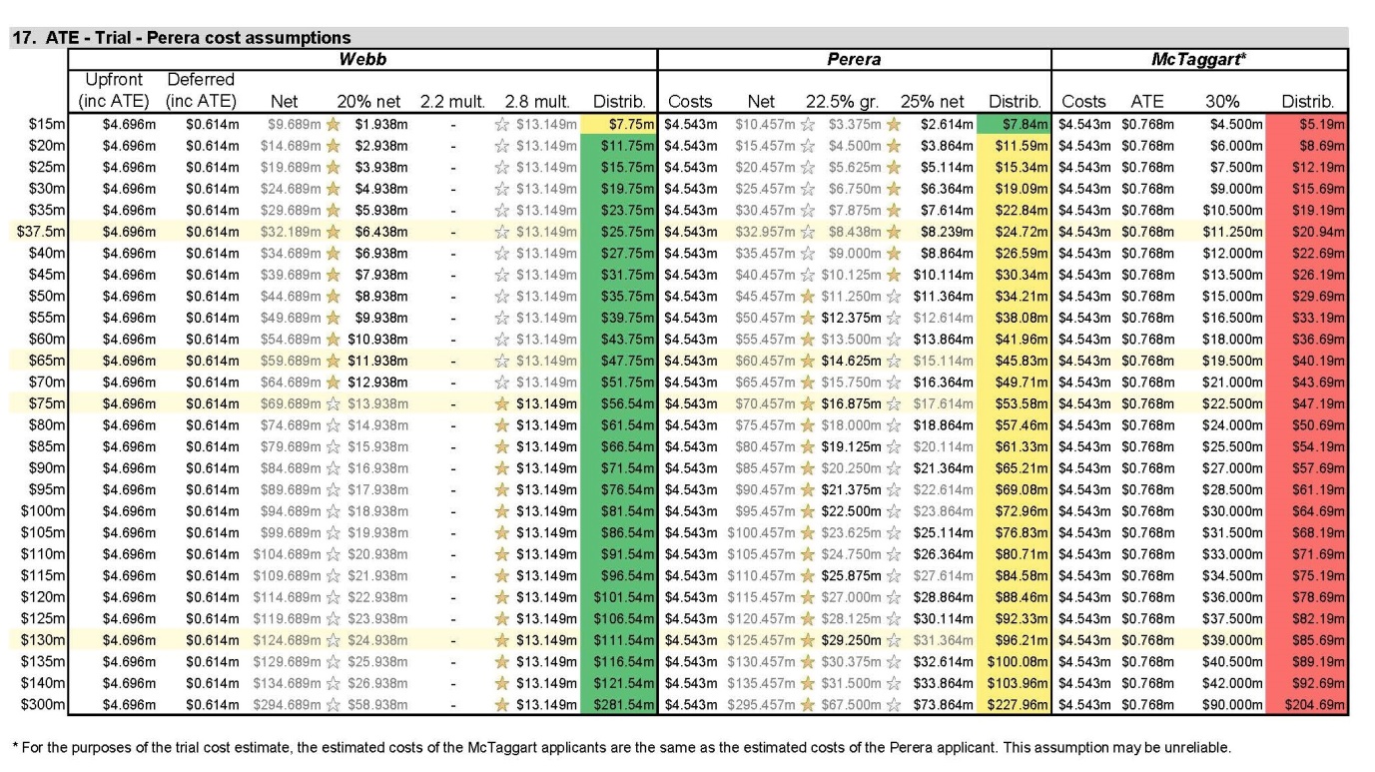Click the '$65m' row label

coord(47,362)
